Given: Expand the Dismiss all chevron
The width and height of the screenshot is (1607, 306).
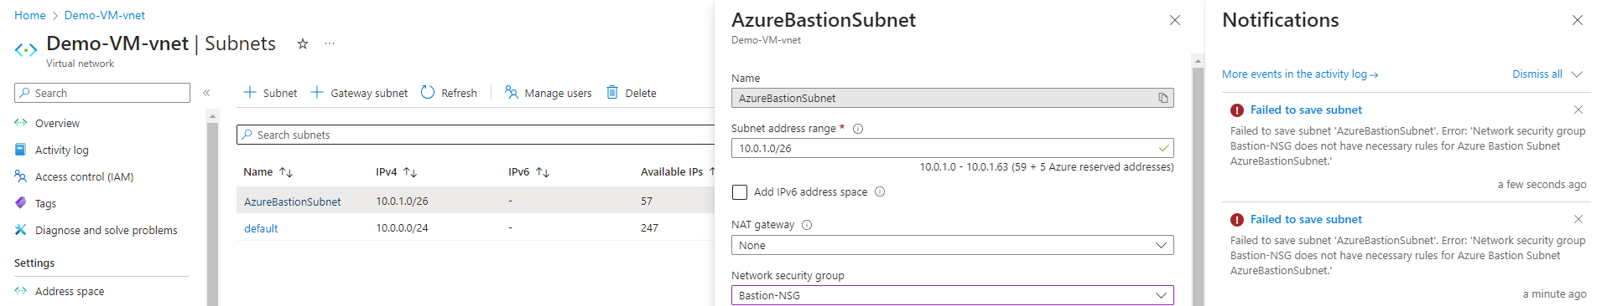Looking at the screenshot, I should (x=1577, y=74).
